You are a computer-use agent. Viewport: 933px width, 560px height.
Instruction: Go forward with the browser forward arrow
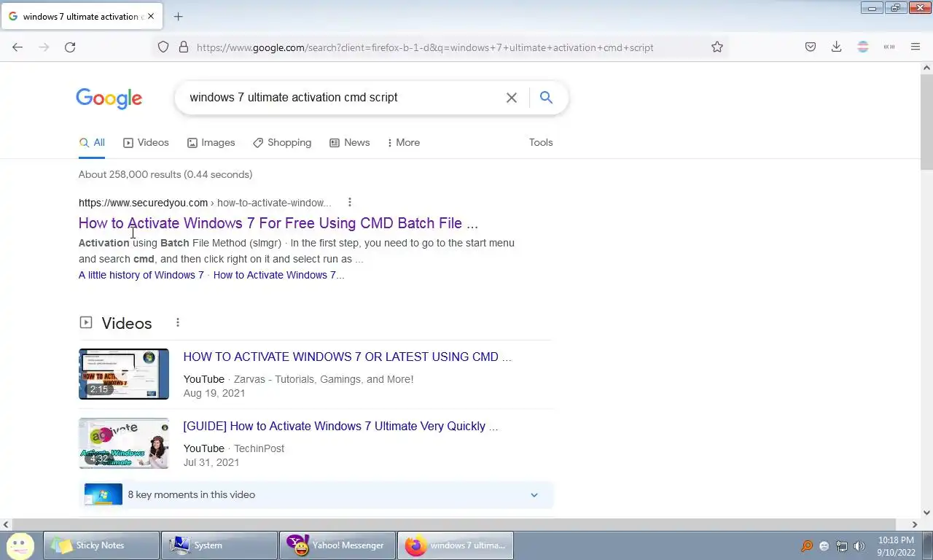coord(44,47)
